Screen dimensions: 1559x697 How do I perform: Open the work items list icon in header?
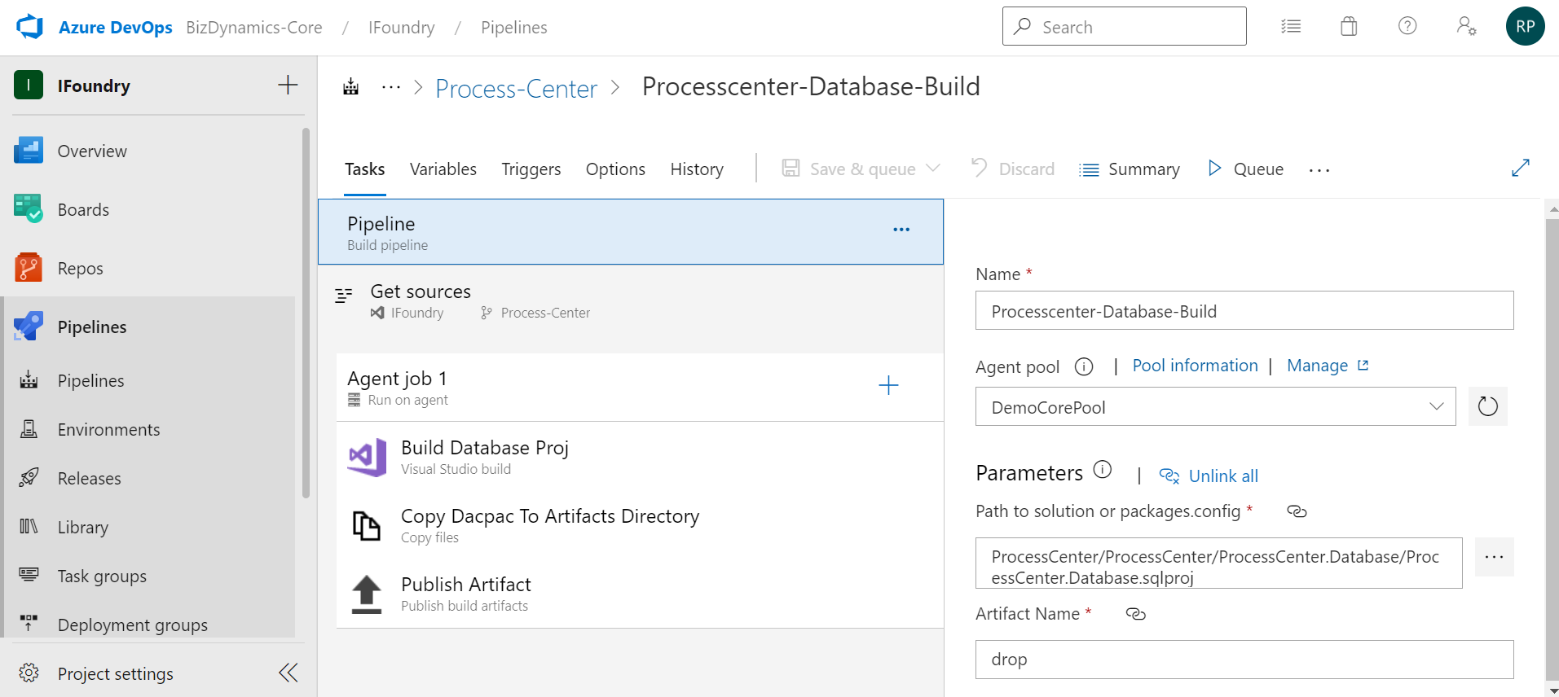click(x=1291, y=27)
